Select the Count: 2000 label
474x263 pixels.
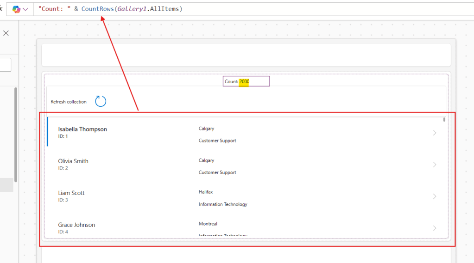point(246,81)
